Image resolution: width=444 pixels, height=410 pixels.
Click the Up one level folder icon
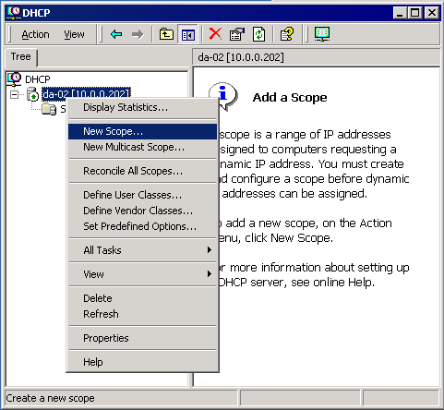coord(166,34)
